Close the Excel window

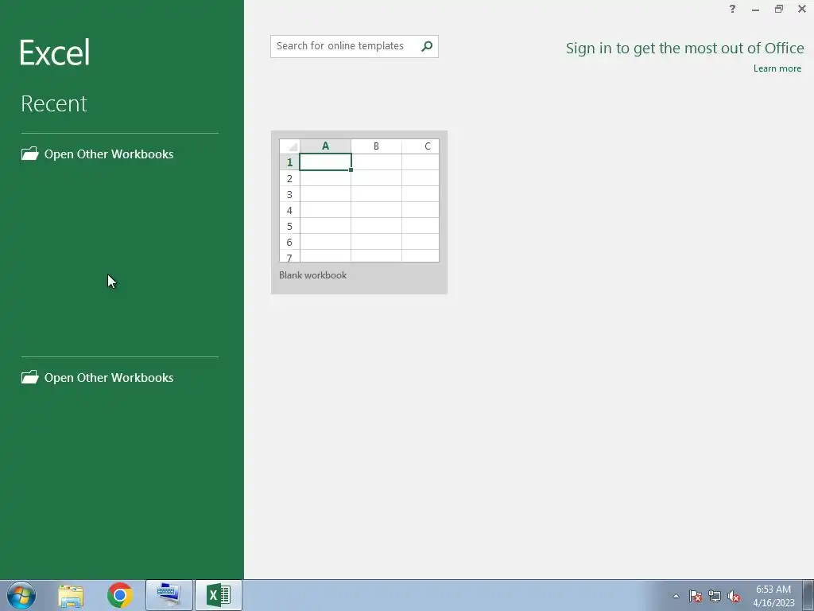click(802, 9)
